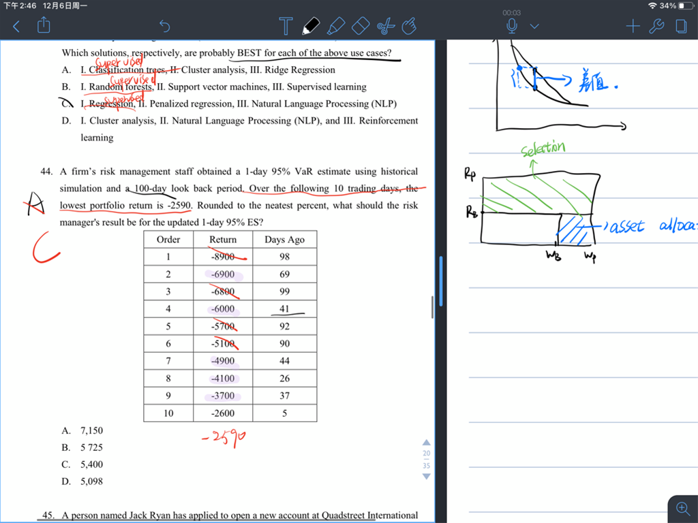This screenshot has height=523, width=698.
Task: Tap the back chevron in the toolbar
Action: (x=16, y=27)
